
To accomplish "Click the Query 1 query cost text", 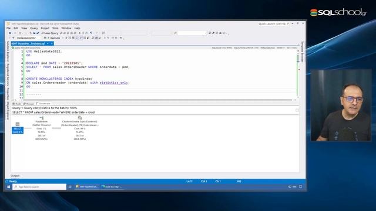I will click(45, 108).
